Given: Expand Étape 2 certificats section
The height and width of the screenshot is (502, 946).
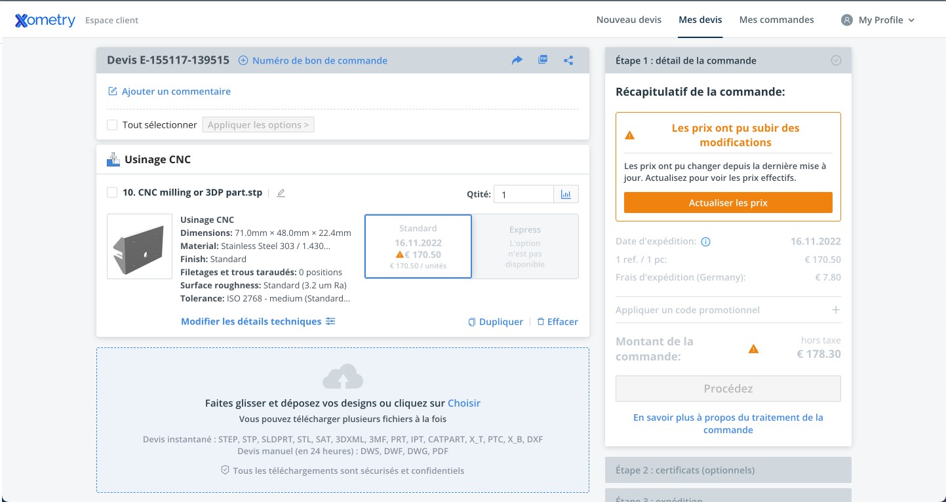Looking at the screenshot, I should [728, 470].
